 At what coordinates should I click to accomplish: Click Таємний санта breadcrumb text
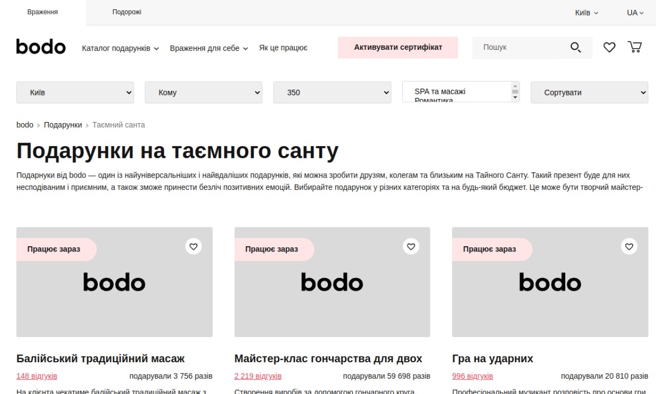tap(118, 125)
